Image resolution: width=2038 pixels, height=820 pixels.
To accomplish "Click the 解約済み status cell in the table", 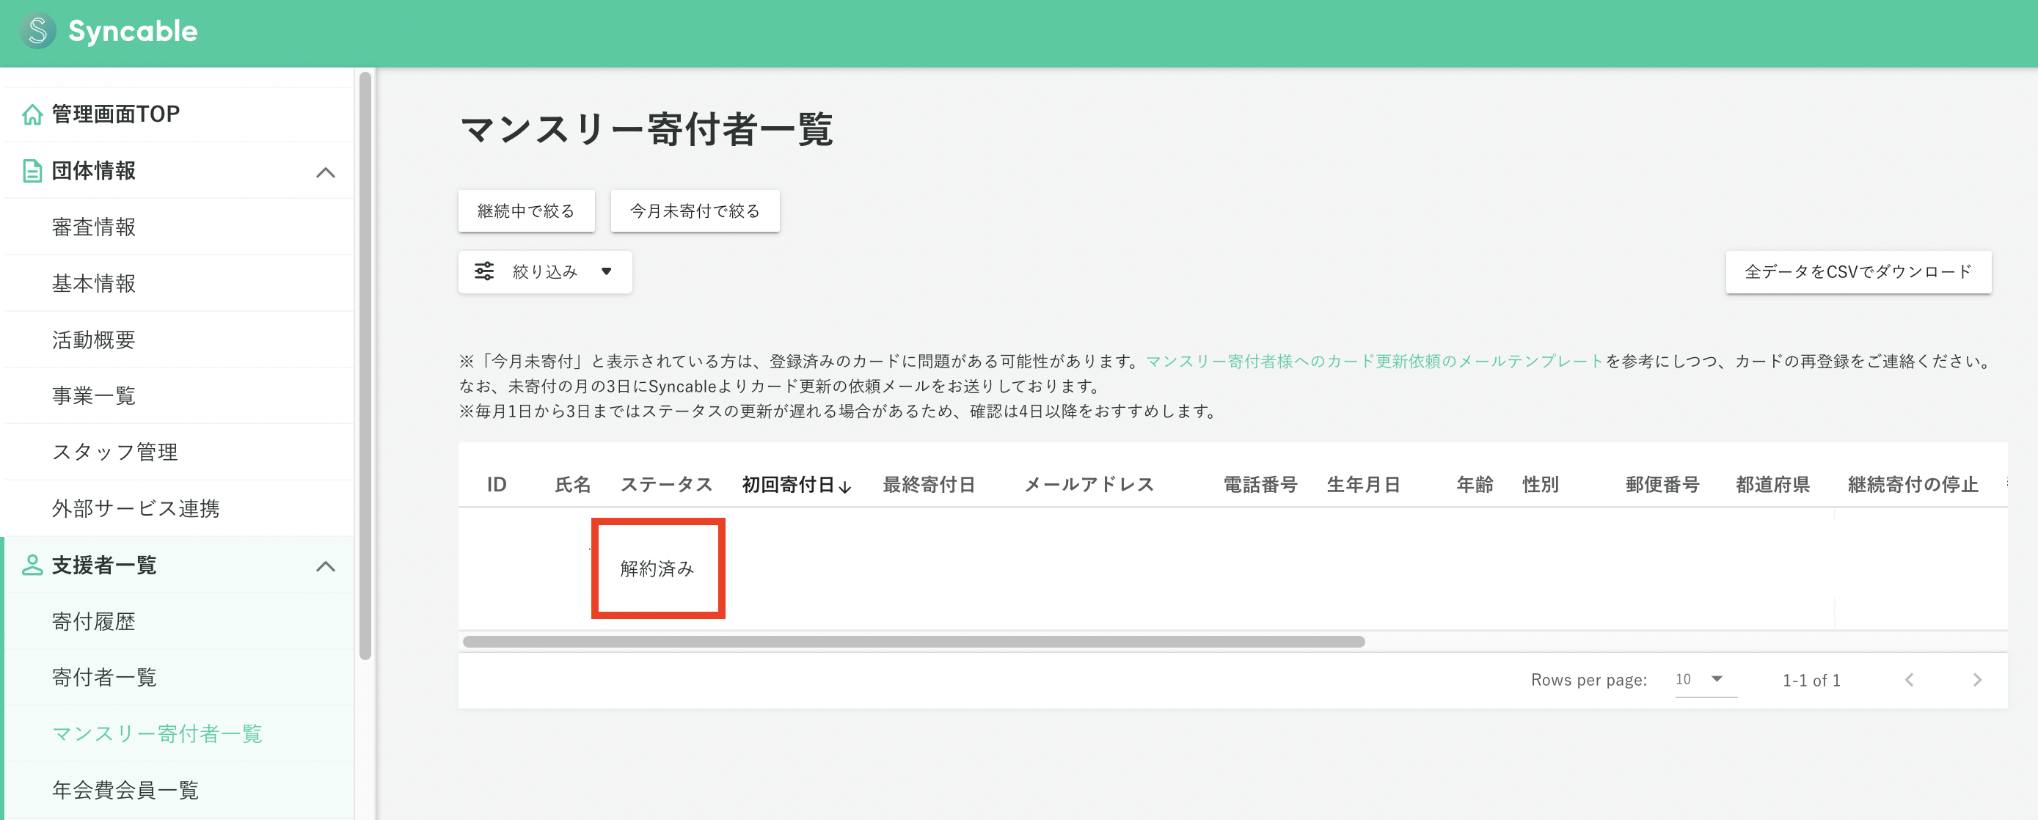I will point(658,568).
